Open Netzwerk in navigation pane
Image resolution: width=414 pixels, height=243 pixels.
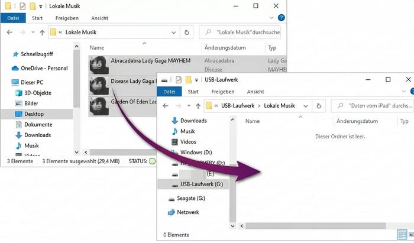click(183, 212)
